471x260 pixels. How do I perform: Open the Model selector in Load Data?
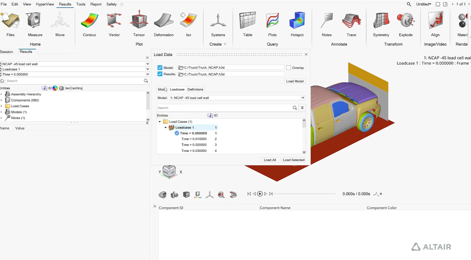237,98
